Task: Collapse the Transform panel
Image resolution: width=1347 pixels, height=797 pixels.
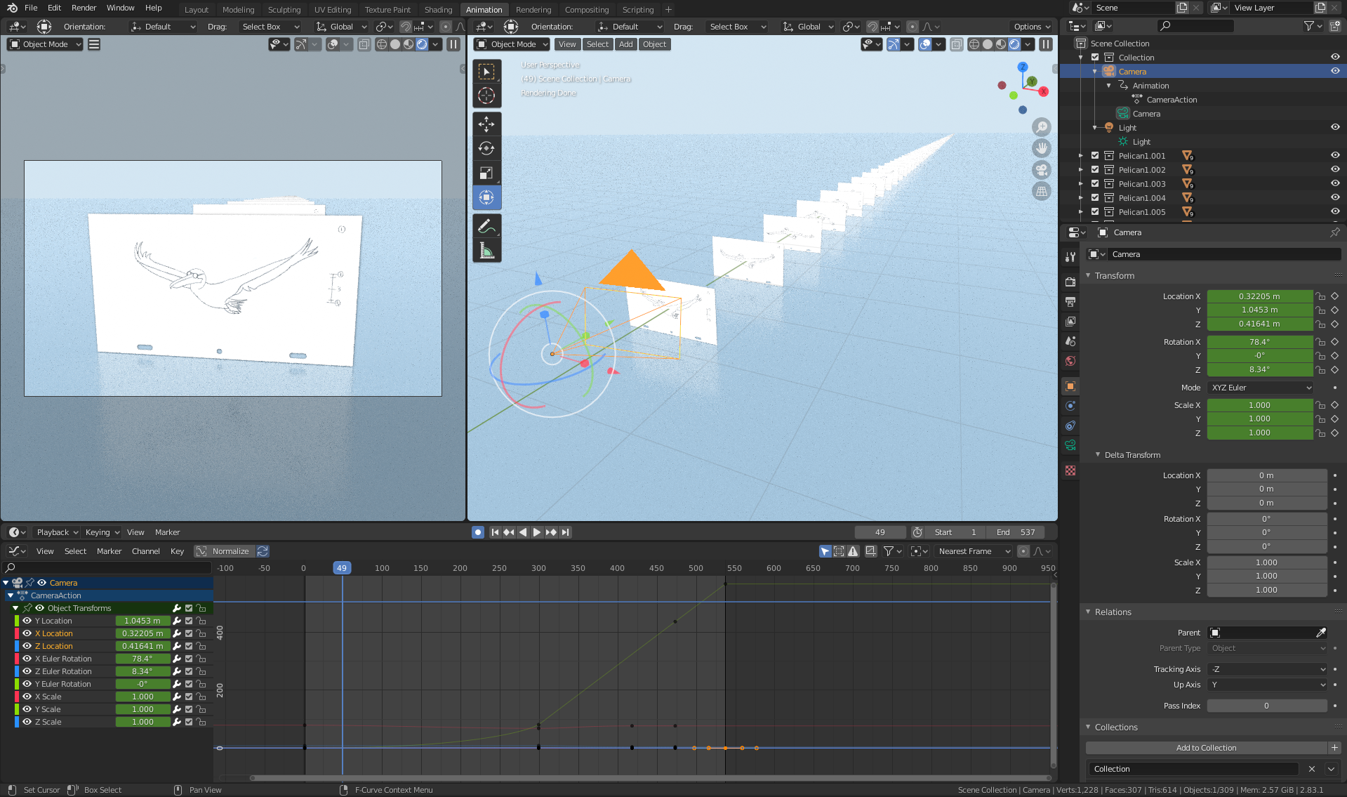Action: 1088,276
